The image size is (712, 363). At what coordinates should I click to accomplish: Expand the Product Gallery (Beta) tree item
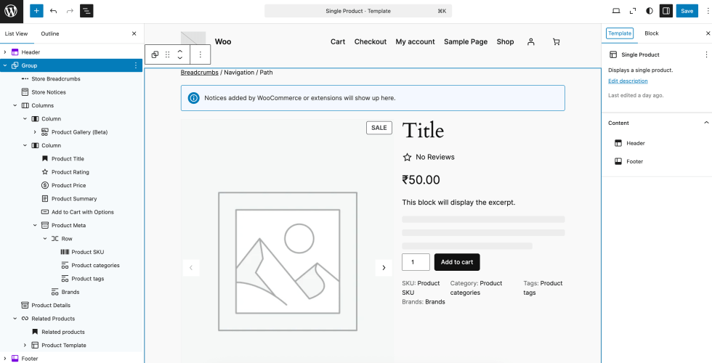[35, 132]
